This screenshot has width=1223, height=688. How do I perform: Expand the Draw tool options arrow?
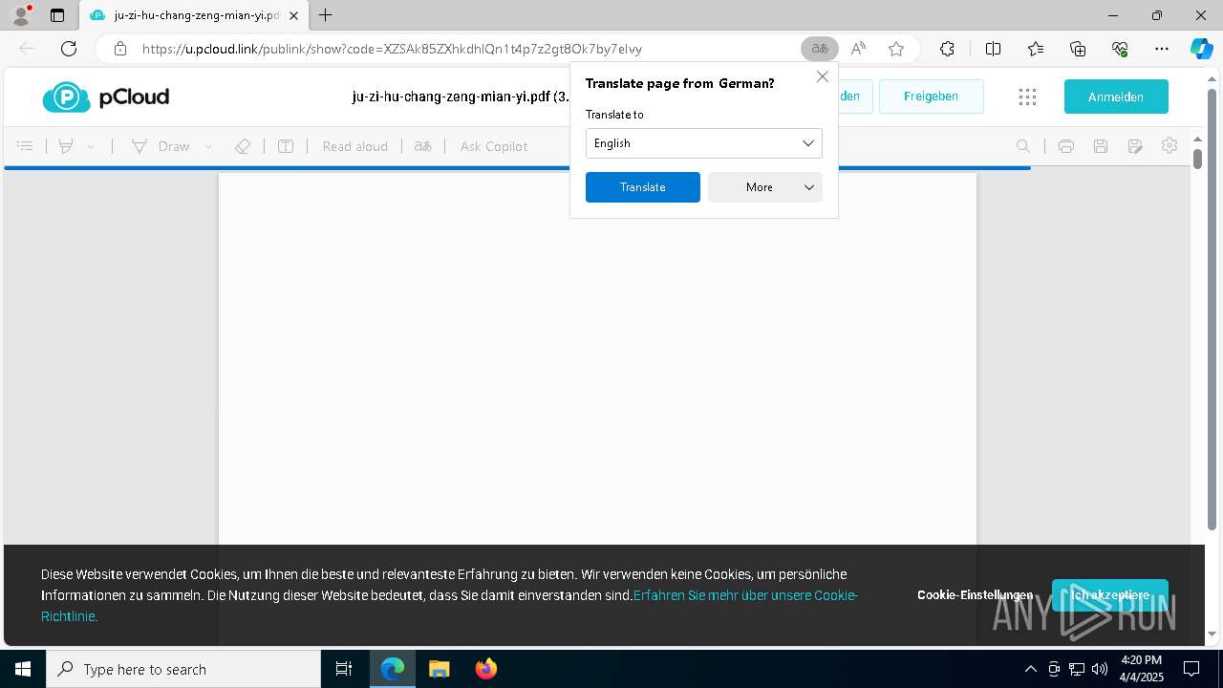(208, 146)
